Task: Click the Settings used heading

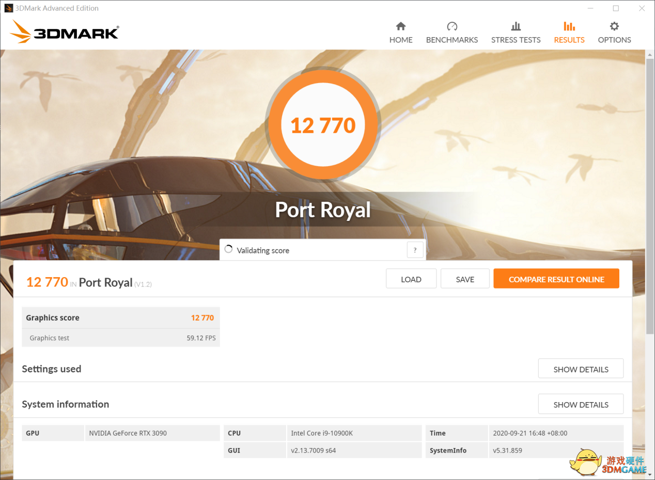Action: click(x=52, y=369)
